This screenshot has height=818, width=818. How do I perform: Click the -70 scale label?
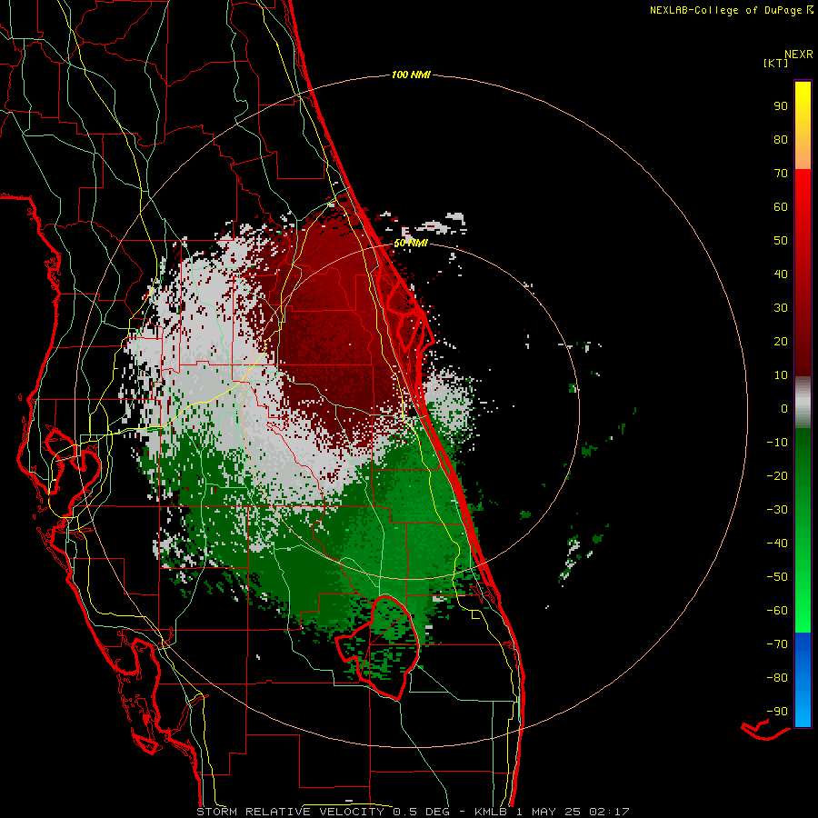click(777, 644)
